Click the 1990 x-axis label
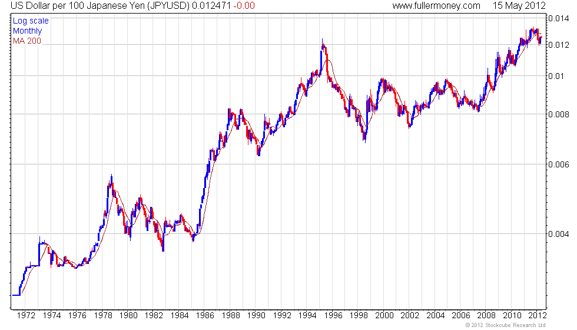Screen dimensions: 577x330 coord(256,316)
